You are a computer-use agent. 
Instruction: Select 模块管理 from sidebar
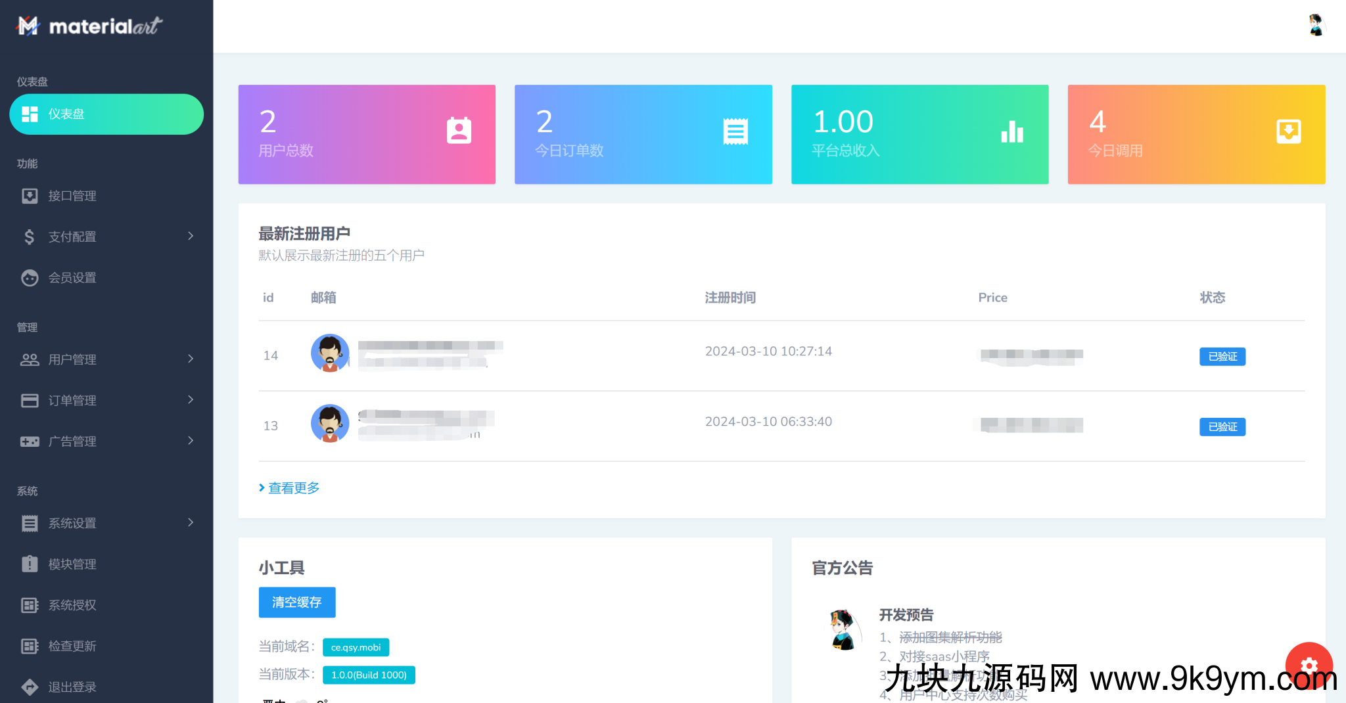tap(72, 564)
